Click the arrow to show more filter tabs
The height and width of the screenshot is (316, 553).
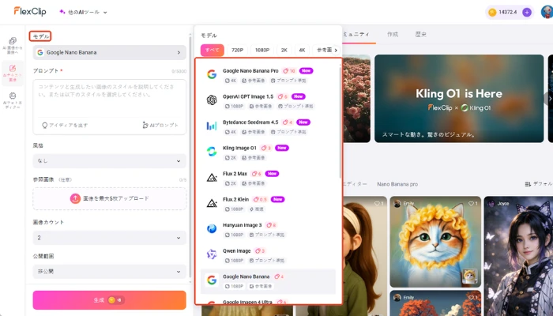pos(336,50)
